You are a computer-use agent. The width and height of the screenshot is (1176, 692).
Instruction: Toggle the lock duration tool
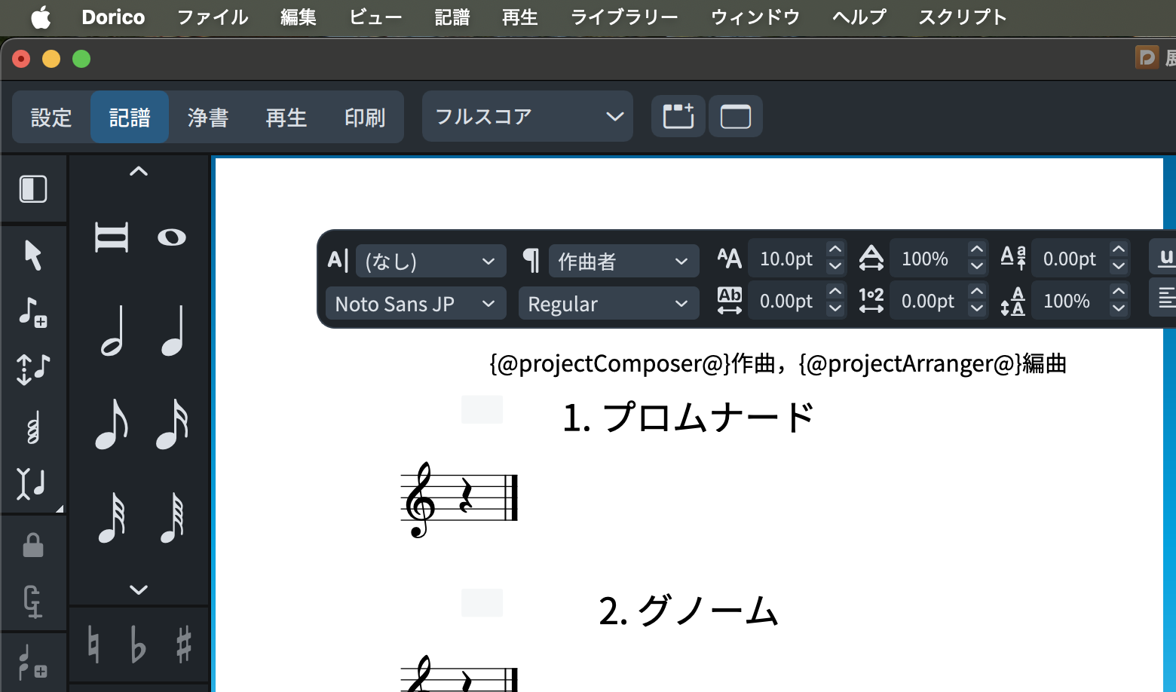(x=33, y=544)
